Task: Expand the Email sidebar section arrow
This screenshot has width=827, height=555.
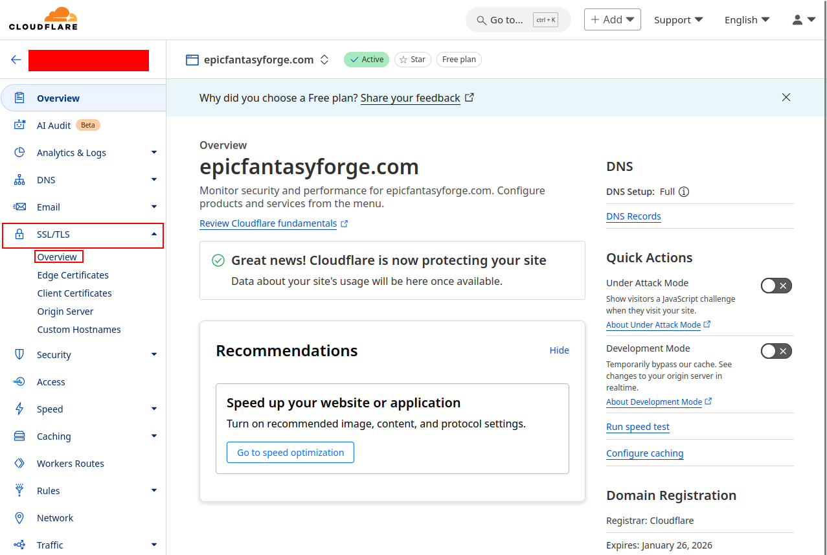Action: (154, 207)
